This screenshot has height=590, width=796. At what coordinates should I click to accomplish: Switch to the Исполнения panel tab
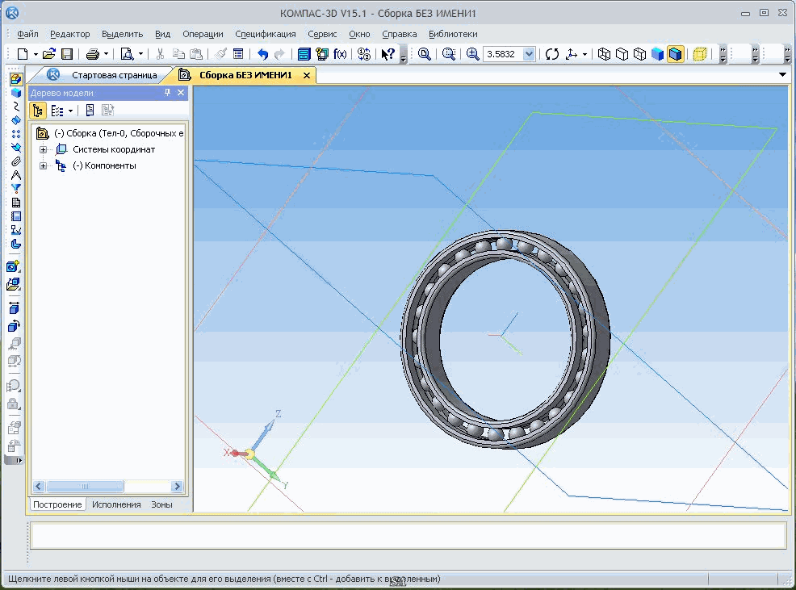[x=115, y=504]
